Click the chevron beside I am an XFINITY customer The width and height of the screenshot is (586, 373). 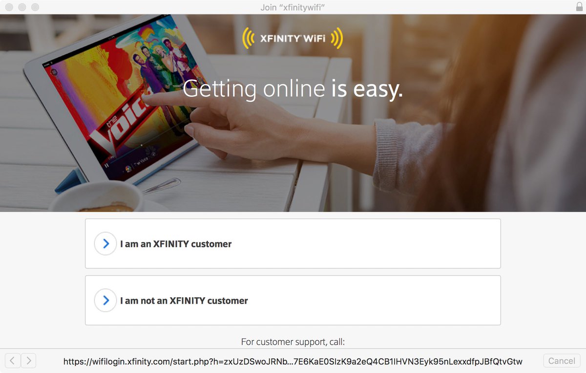tap(105, 243)
